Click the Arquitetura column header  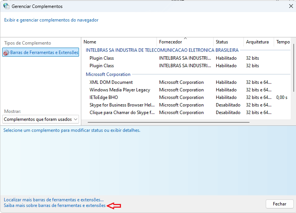point(257,42)
